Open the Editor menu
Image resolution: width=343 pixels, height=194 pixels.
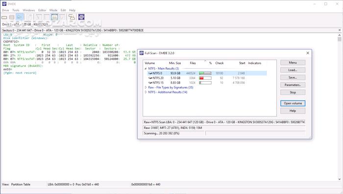click(42, 10)
